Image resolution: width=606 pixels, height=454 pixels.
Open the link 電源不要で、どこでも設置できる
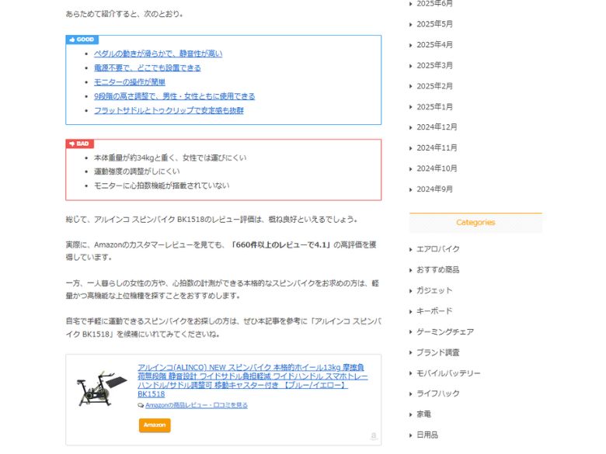pyautogui.click(x=148, y=68)
